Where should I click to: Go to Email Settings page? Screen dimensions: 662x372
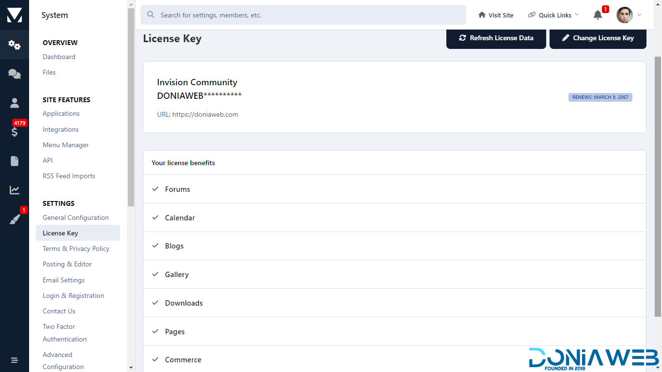(63, 280)
